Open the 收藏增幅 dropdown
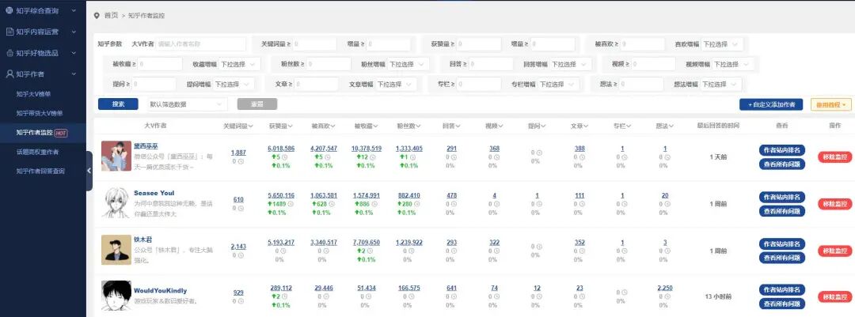855x317 pixels. [239, 64]
